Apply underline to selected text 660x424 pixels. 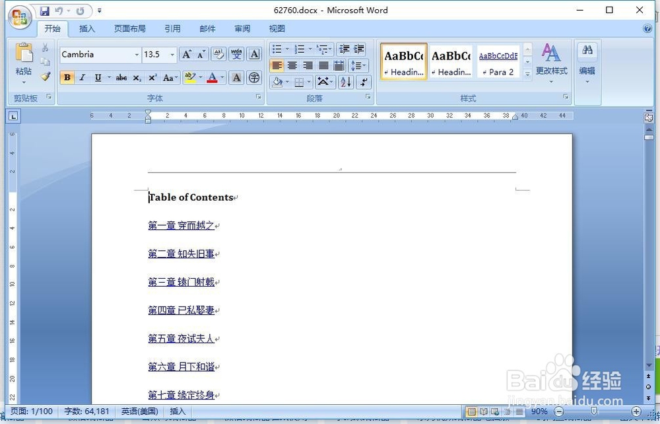pos(96,77)
